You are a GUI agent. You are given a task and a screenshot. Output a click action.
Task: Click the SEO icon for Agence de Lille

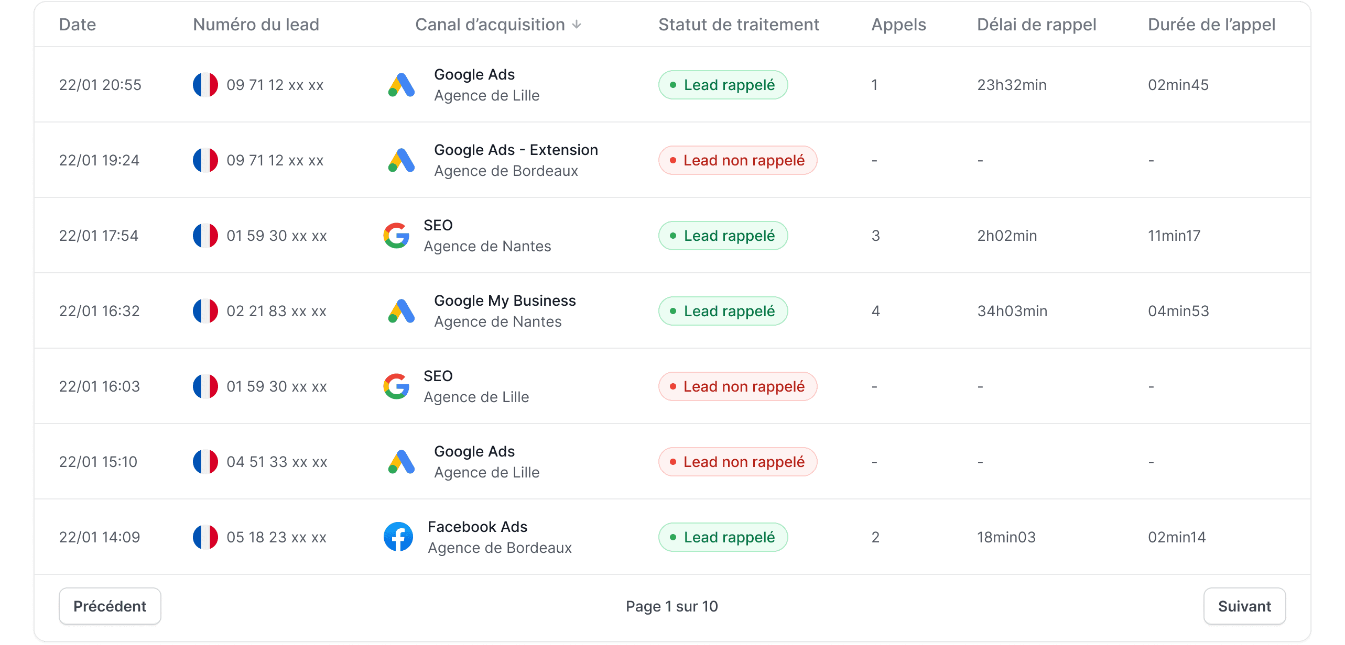396,386
